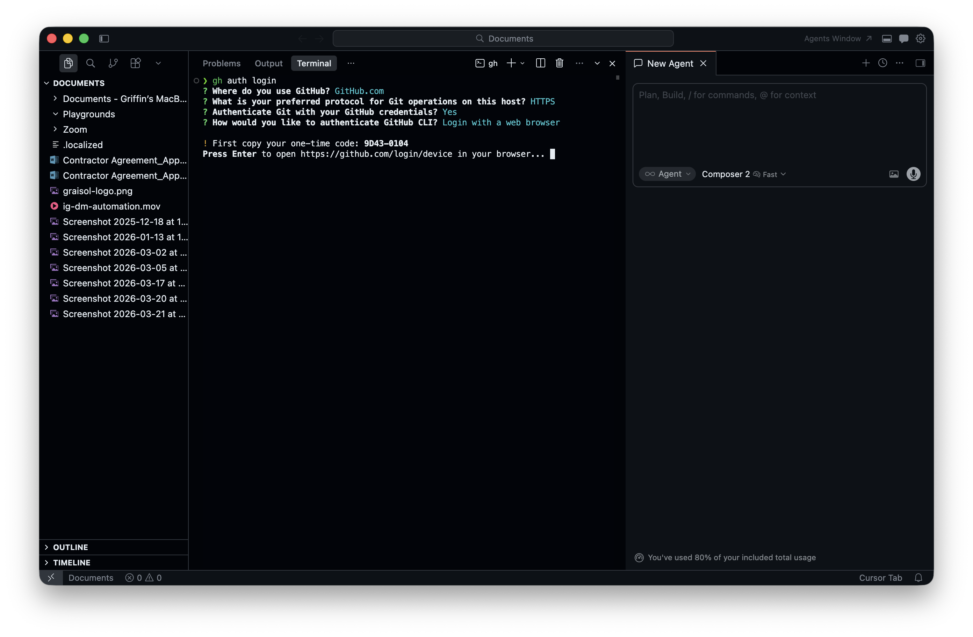Open the Source Control view

(x=113, y=63)
